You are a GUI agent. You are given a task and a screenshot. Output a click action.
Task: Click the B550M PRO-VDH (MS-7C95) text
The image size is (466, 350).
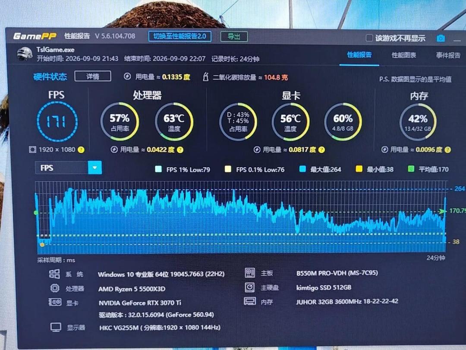337,273
